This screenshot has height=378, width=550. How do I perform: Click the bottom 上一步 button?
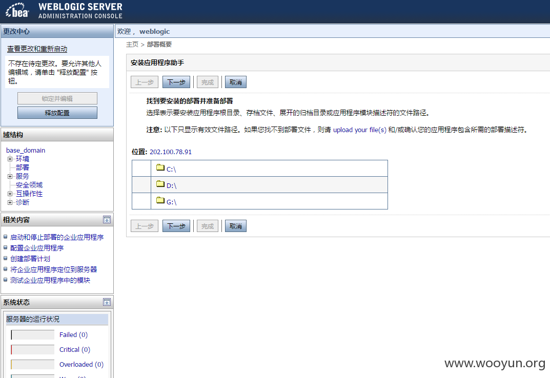pos(145,226)
